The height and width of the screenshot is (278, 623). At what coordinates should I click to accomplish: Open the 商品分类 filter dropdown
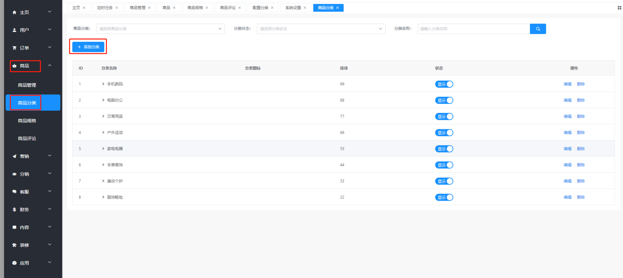click(x=160, y=29)
